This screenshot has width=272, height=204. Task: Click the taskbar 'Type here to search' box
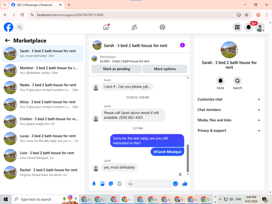point(45,199)
